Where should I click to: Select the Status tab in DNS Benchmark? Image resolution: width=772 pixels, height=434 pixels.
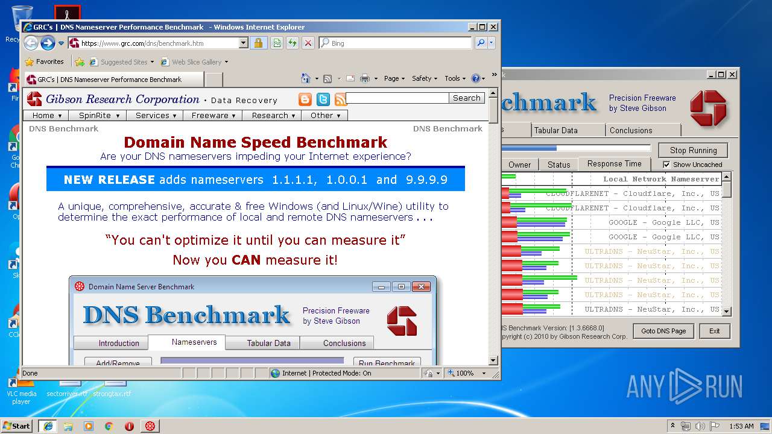point(558,165)
